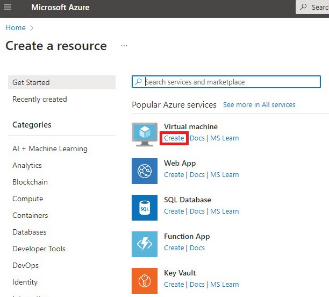Open the hamburger portal menu

(8, 7)
